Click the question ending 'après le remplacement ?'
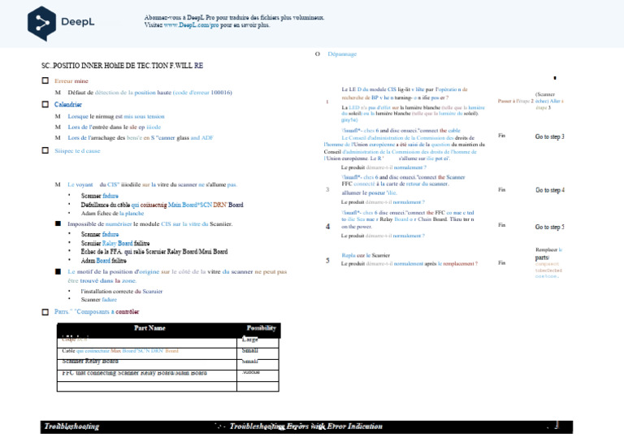The width and height of the screenshot is (624, 442). click(x=409, y=263)
